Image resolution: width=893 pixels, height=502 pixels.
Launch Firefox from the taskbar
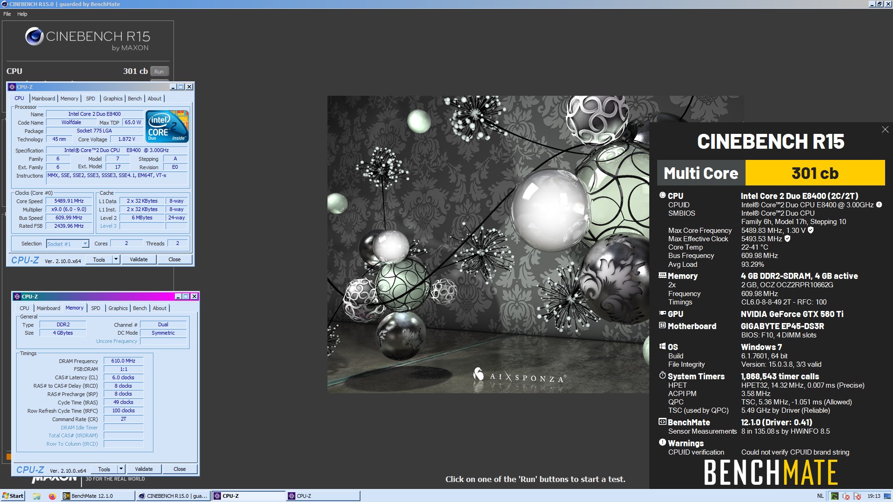[52, 496]
